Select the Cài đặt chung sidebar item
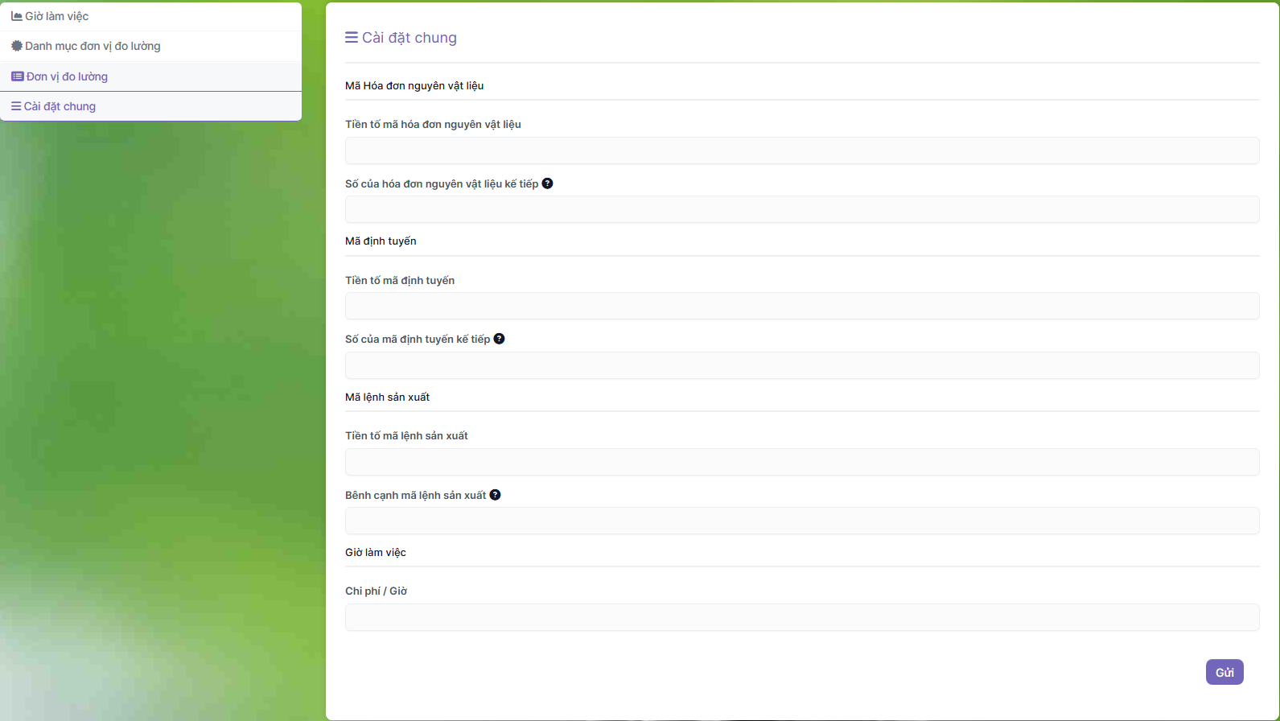Image resolution: width=1280 pixels, height=721 pixels. coord(60,106)
